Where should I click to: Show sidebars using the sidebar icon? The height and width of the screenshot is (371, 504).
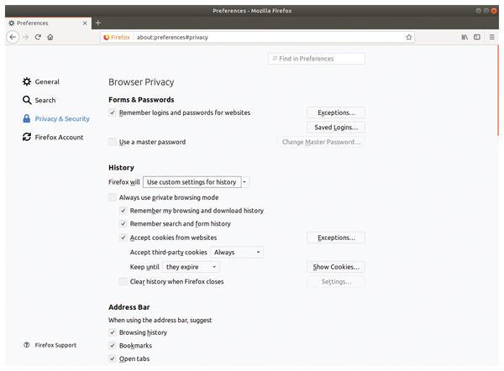[x=477, y=37]
